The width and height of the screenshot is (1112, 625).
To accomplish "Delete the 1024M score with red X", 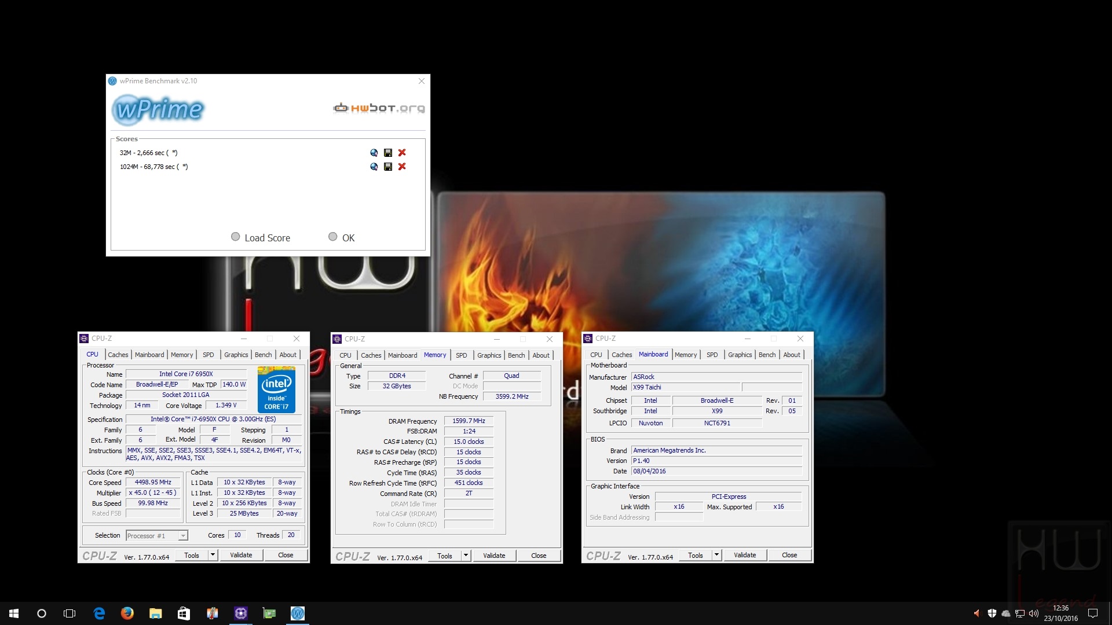I will coord(402,167).
